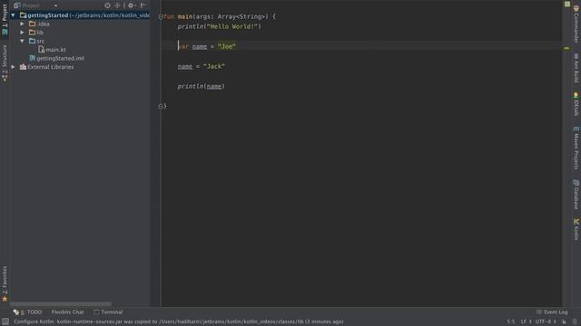Click the "Joe" string literal
This screenshot has height=326, width=581.
(227, 46)
